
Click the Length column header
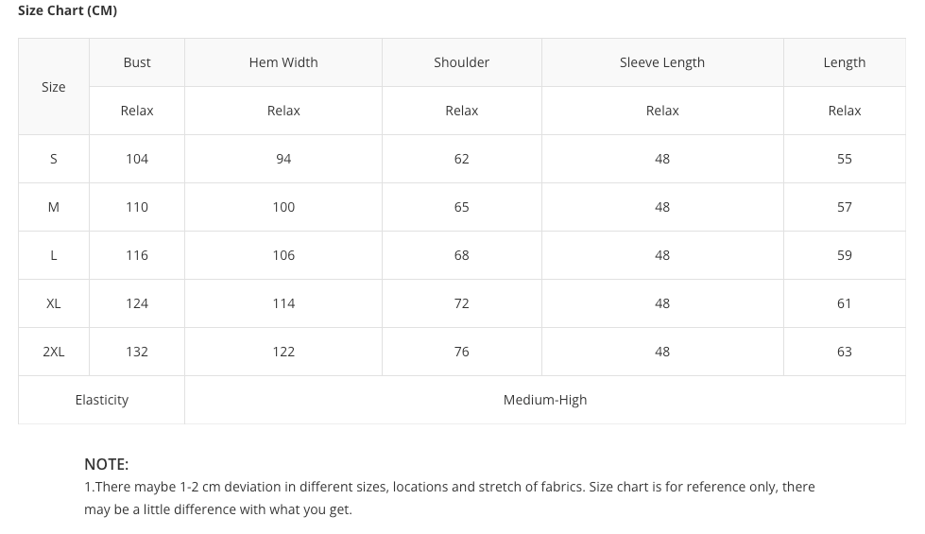pos(844,62)
